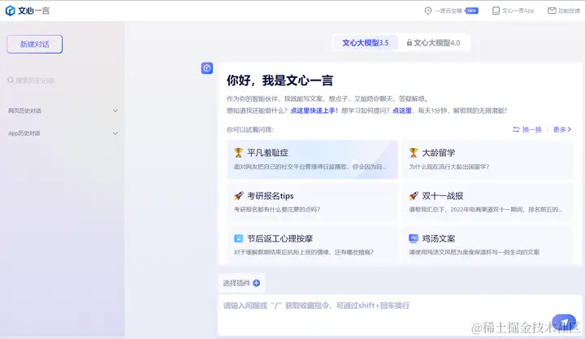Click the phone icon beside 文心一言App
This screenshot has width=585, height=339.
(x=496, y=11)
